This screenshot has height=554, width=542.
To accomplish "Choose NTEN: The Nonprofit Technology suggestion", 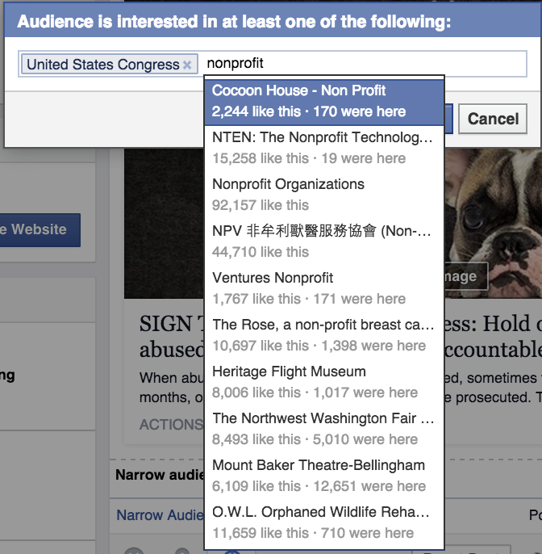I will (x=324, y=148).
